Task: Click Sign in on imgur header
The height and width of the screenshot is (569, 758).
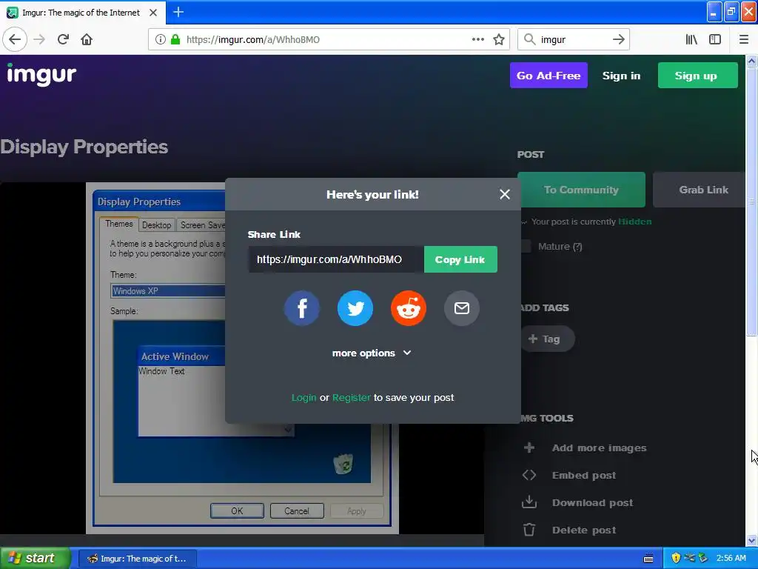Action: (x=621, y=76)
